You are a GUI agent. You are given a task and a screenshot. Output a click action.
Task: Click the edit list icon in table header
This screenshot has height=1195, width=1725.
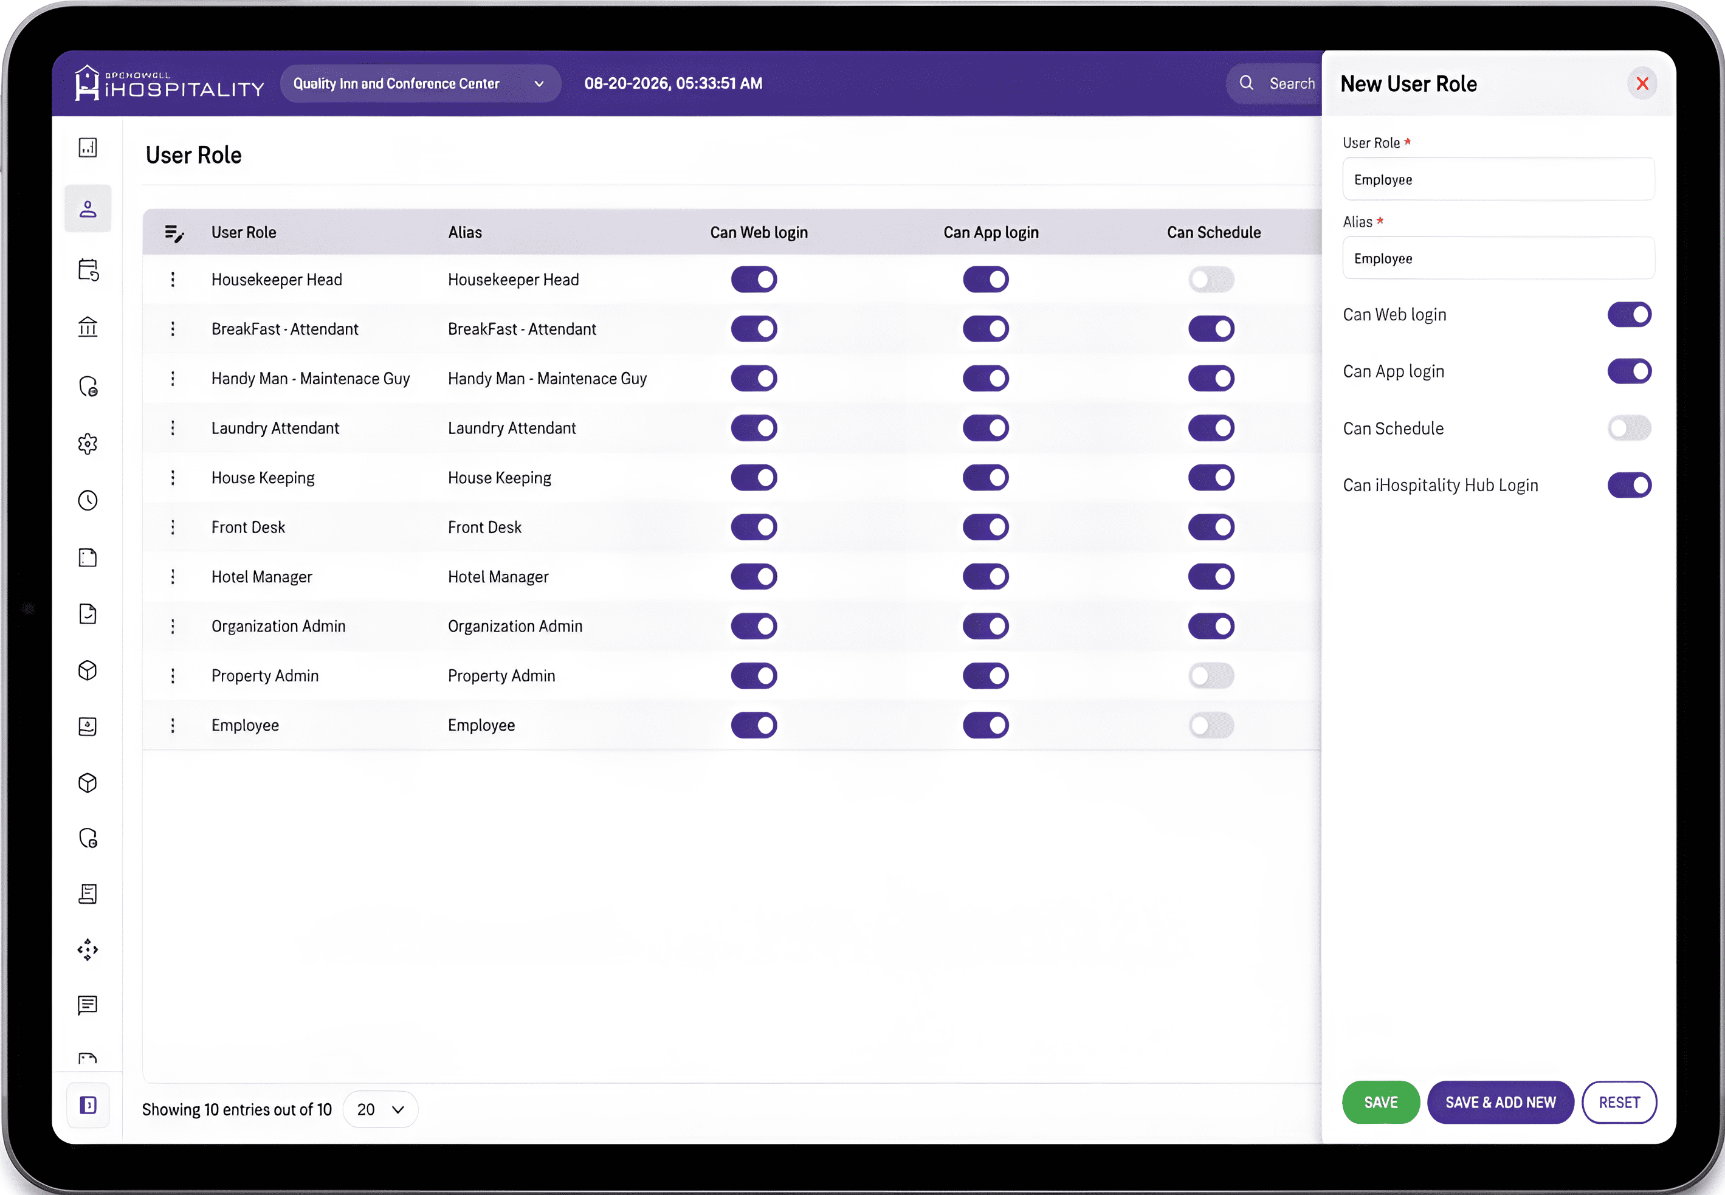tap(174, 233)
